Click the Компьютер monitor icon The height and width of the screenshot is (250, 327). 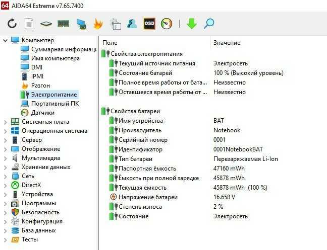15,40
